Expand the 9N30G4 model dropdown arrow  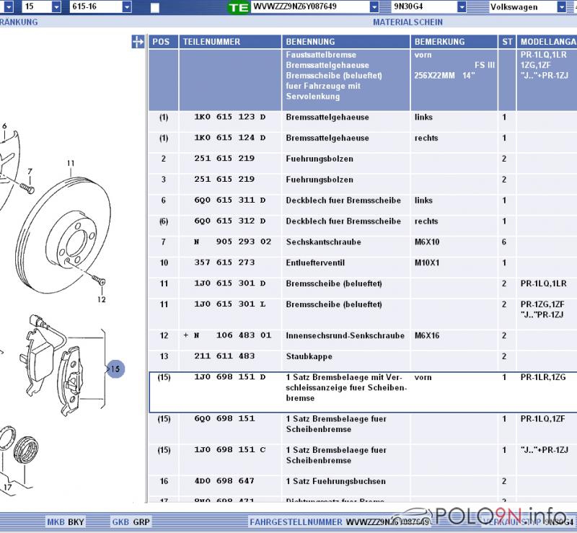pos(462,6)
